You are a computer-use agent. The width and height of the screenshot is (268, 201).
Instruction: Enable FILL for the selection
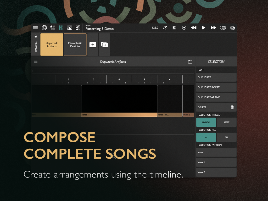pyautogui.click(x=226, y=137)
